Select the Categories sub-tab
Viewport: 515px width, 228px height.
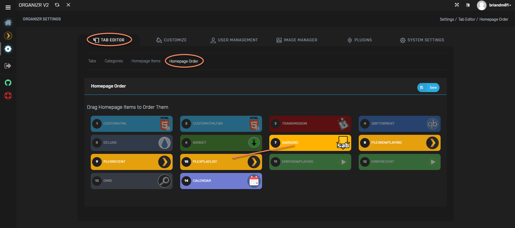(114, 61)
